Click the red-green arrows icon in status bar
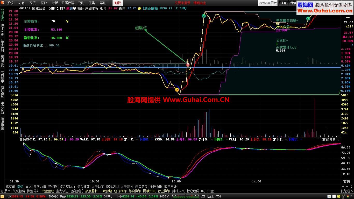Image resolution: width=354 pixels, height=199 pixels. 348,196
